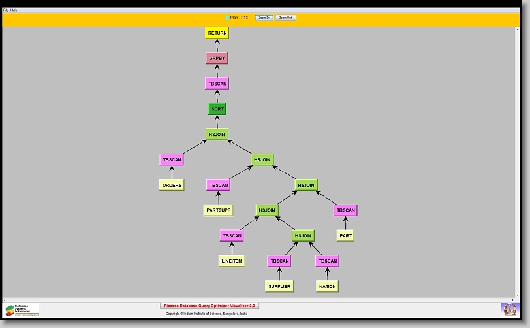Viewport: 530px width, 328px height.
Task: Click the PARTSUPP table node
Action: pyautogui.click(x=218, y=210)
